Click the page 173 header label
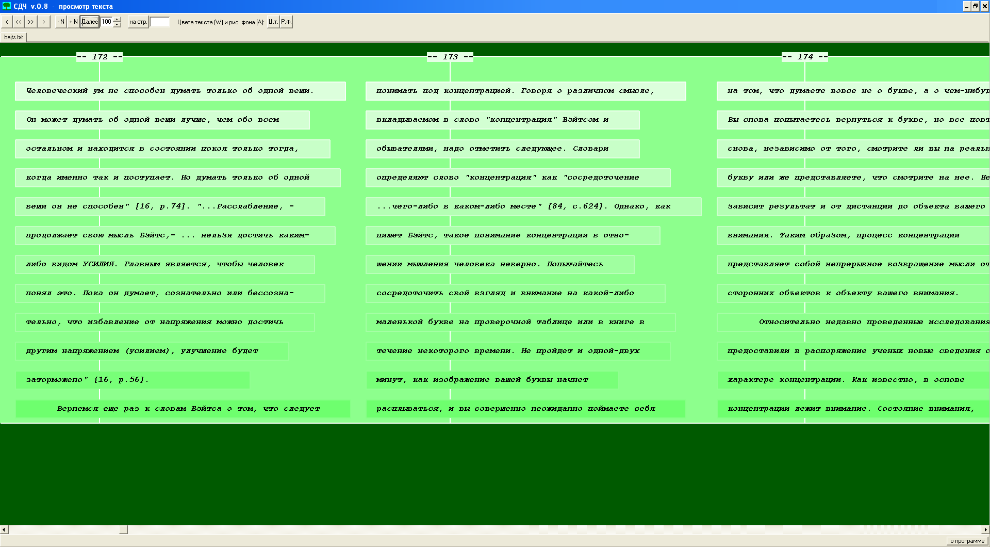Viewport: 990px width, 547px height. pos(450,57)
